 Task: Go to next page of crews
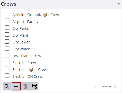point(115,86)
